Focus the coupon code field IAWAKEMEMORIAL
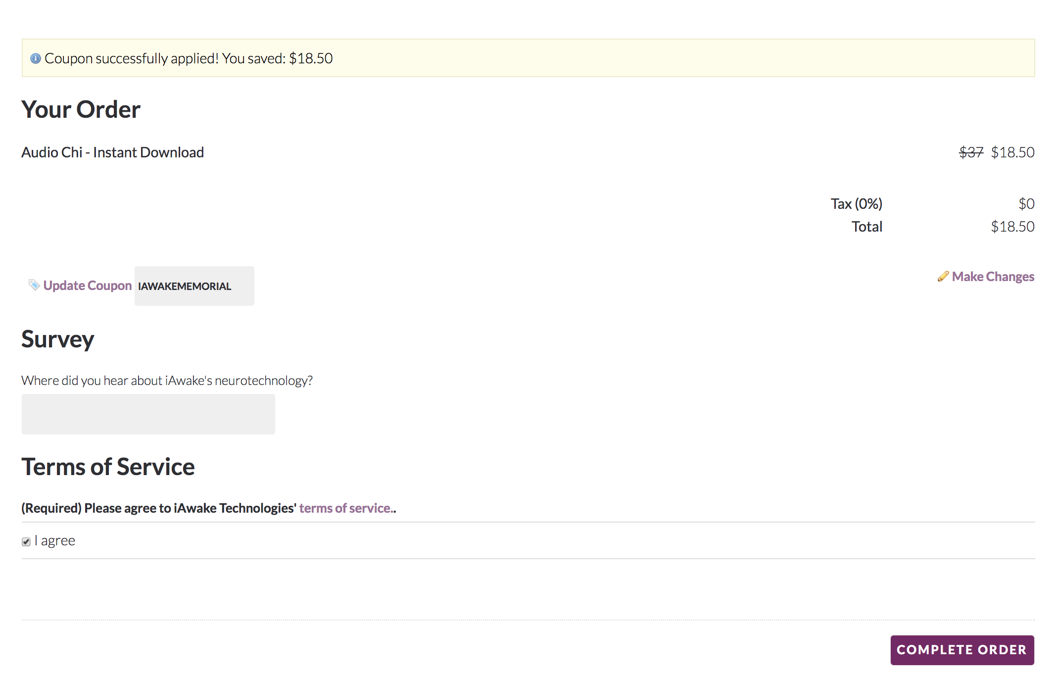Image resolution: width=1057 pixels, height=676 pixels. tap(194, 286)
